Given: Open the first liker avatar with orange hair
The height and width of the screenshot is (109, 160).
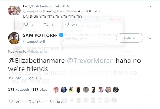Looking at the screenshot, I should [56, 90].
